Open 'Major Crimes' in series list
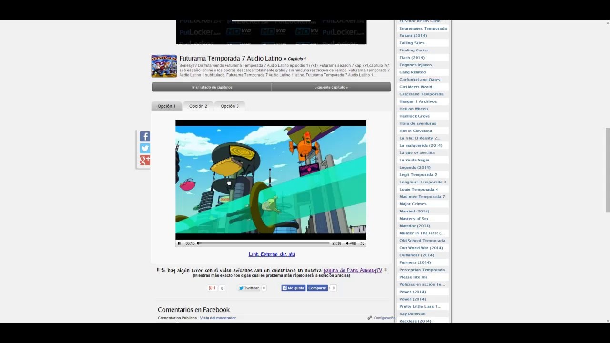 [x=413, y=204]
